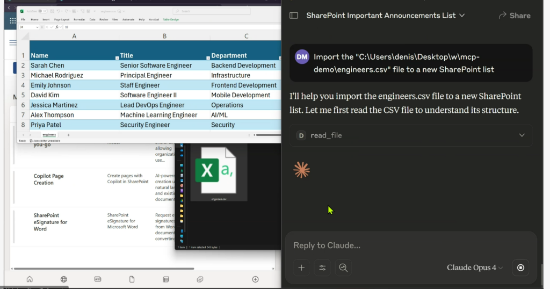The width and height of the screenshot is (550, 289).
Task: Click the Save icon in Excel title bar
Action: pyautogui.click(x=52, y=11)
